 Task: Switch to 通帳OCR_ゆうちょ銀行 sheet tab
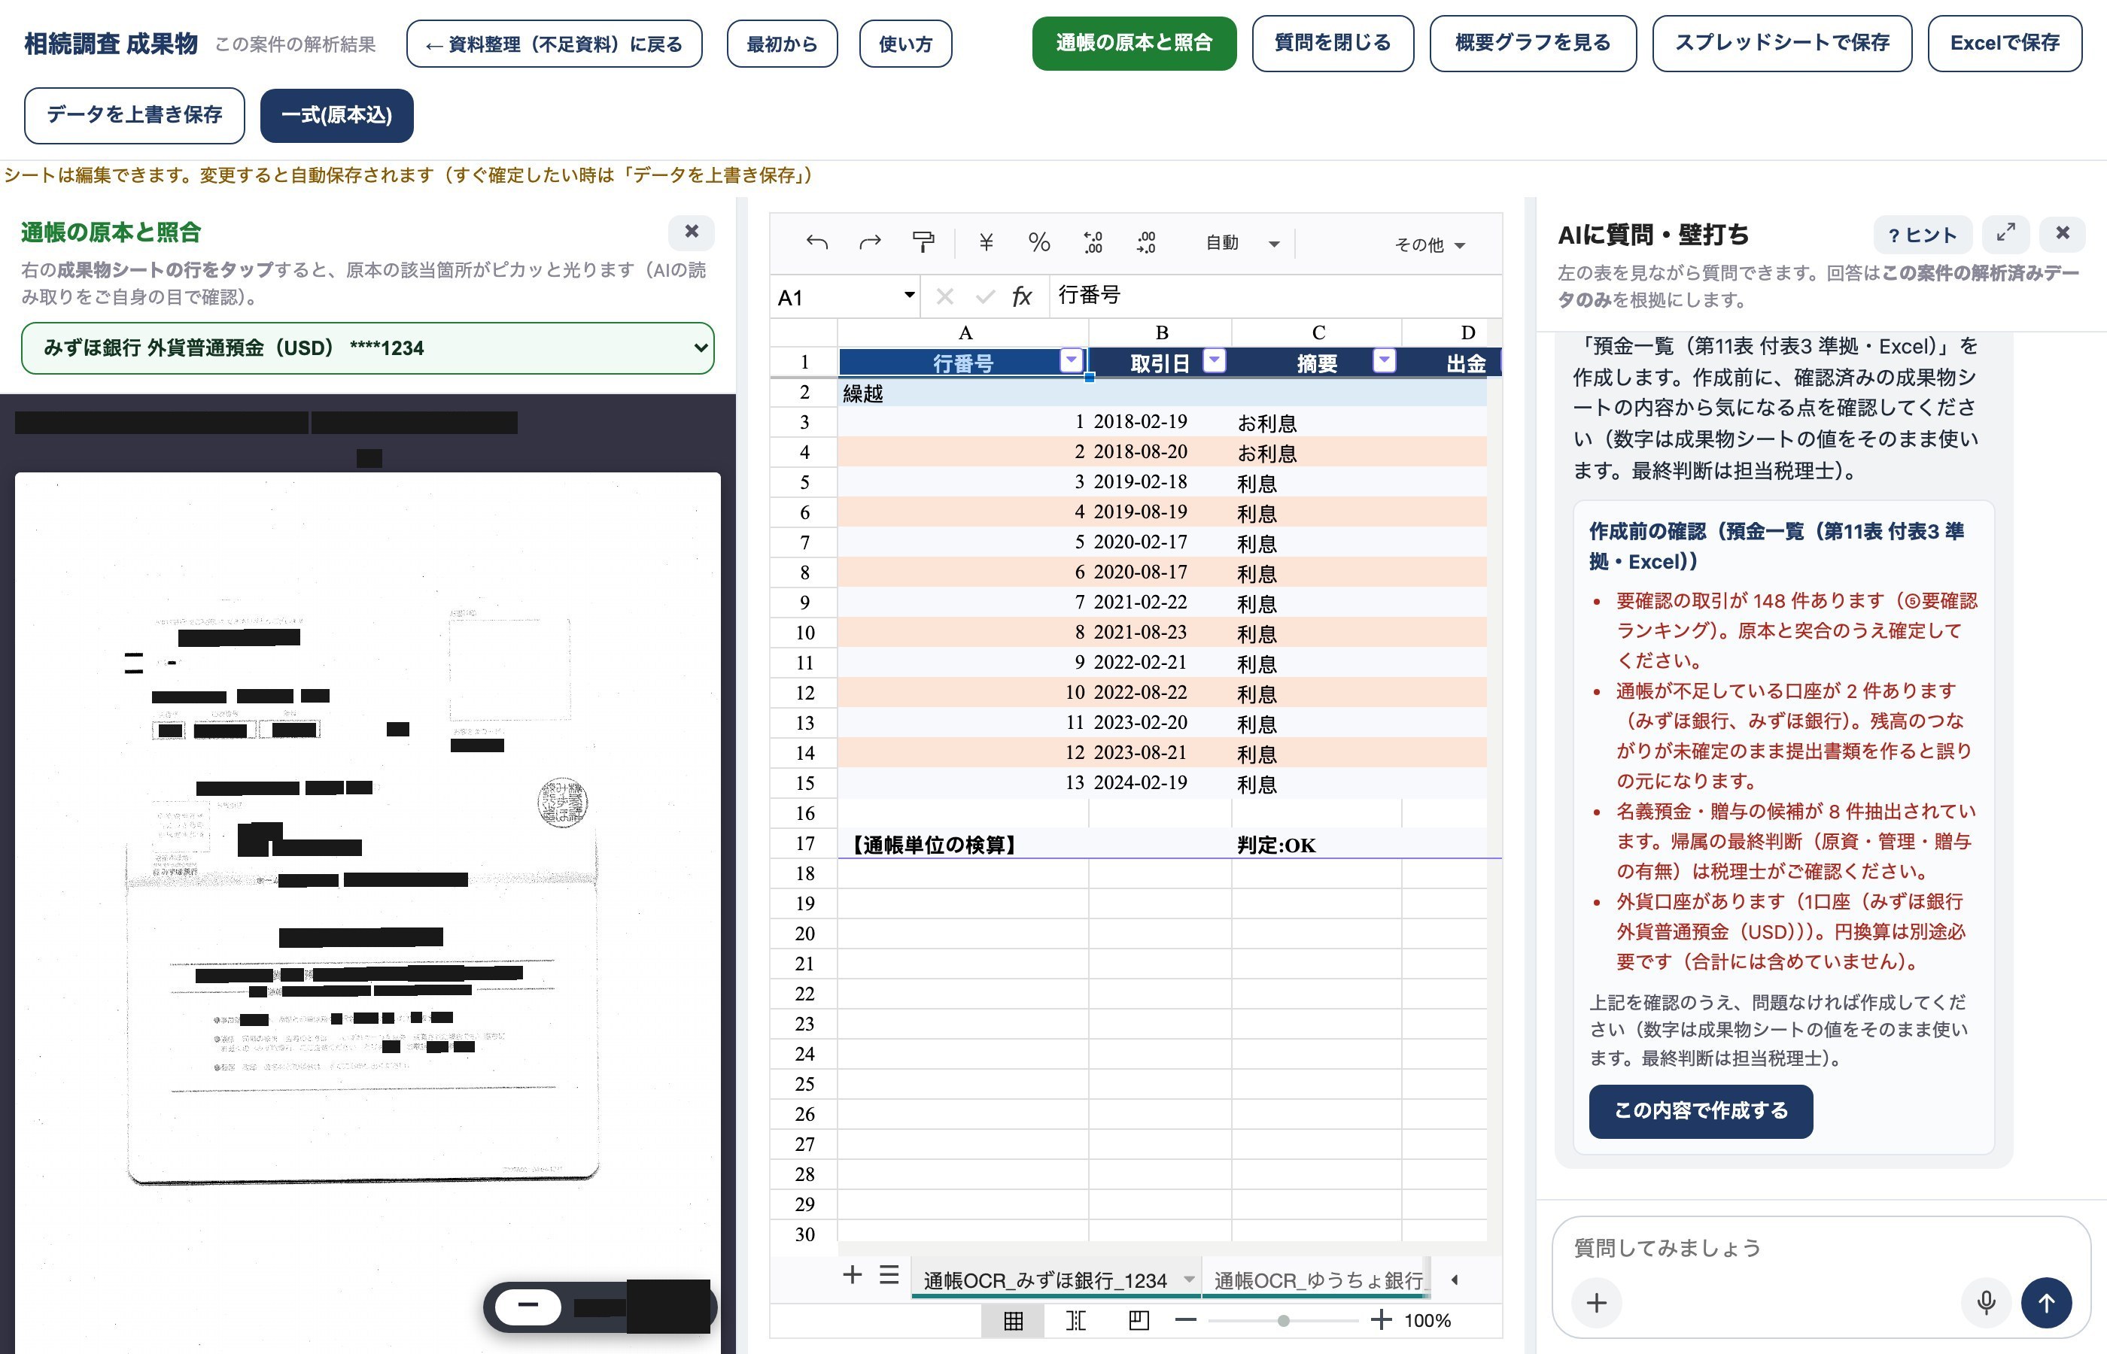(x=1318, y=1280)
